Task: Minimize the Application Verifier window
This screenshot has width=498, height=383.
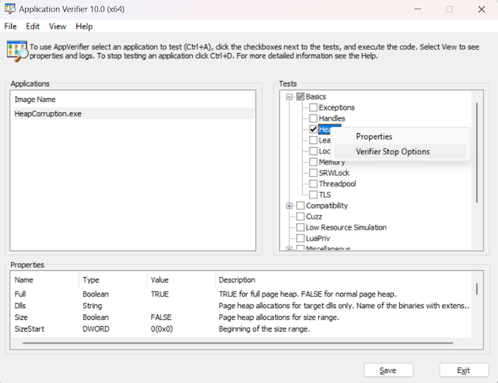Action: tap(418, 9)
